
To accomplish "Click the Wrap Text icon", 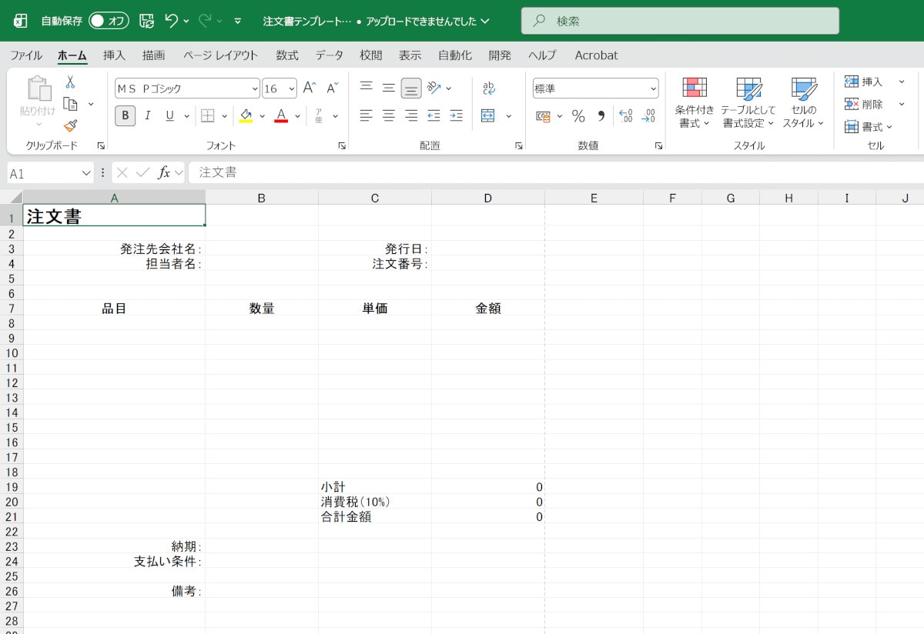I will (489, 88).
